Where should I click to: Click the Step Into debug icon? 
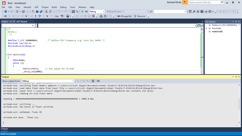[35, 16]
